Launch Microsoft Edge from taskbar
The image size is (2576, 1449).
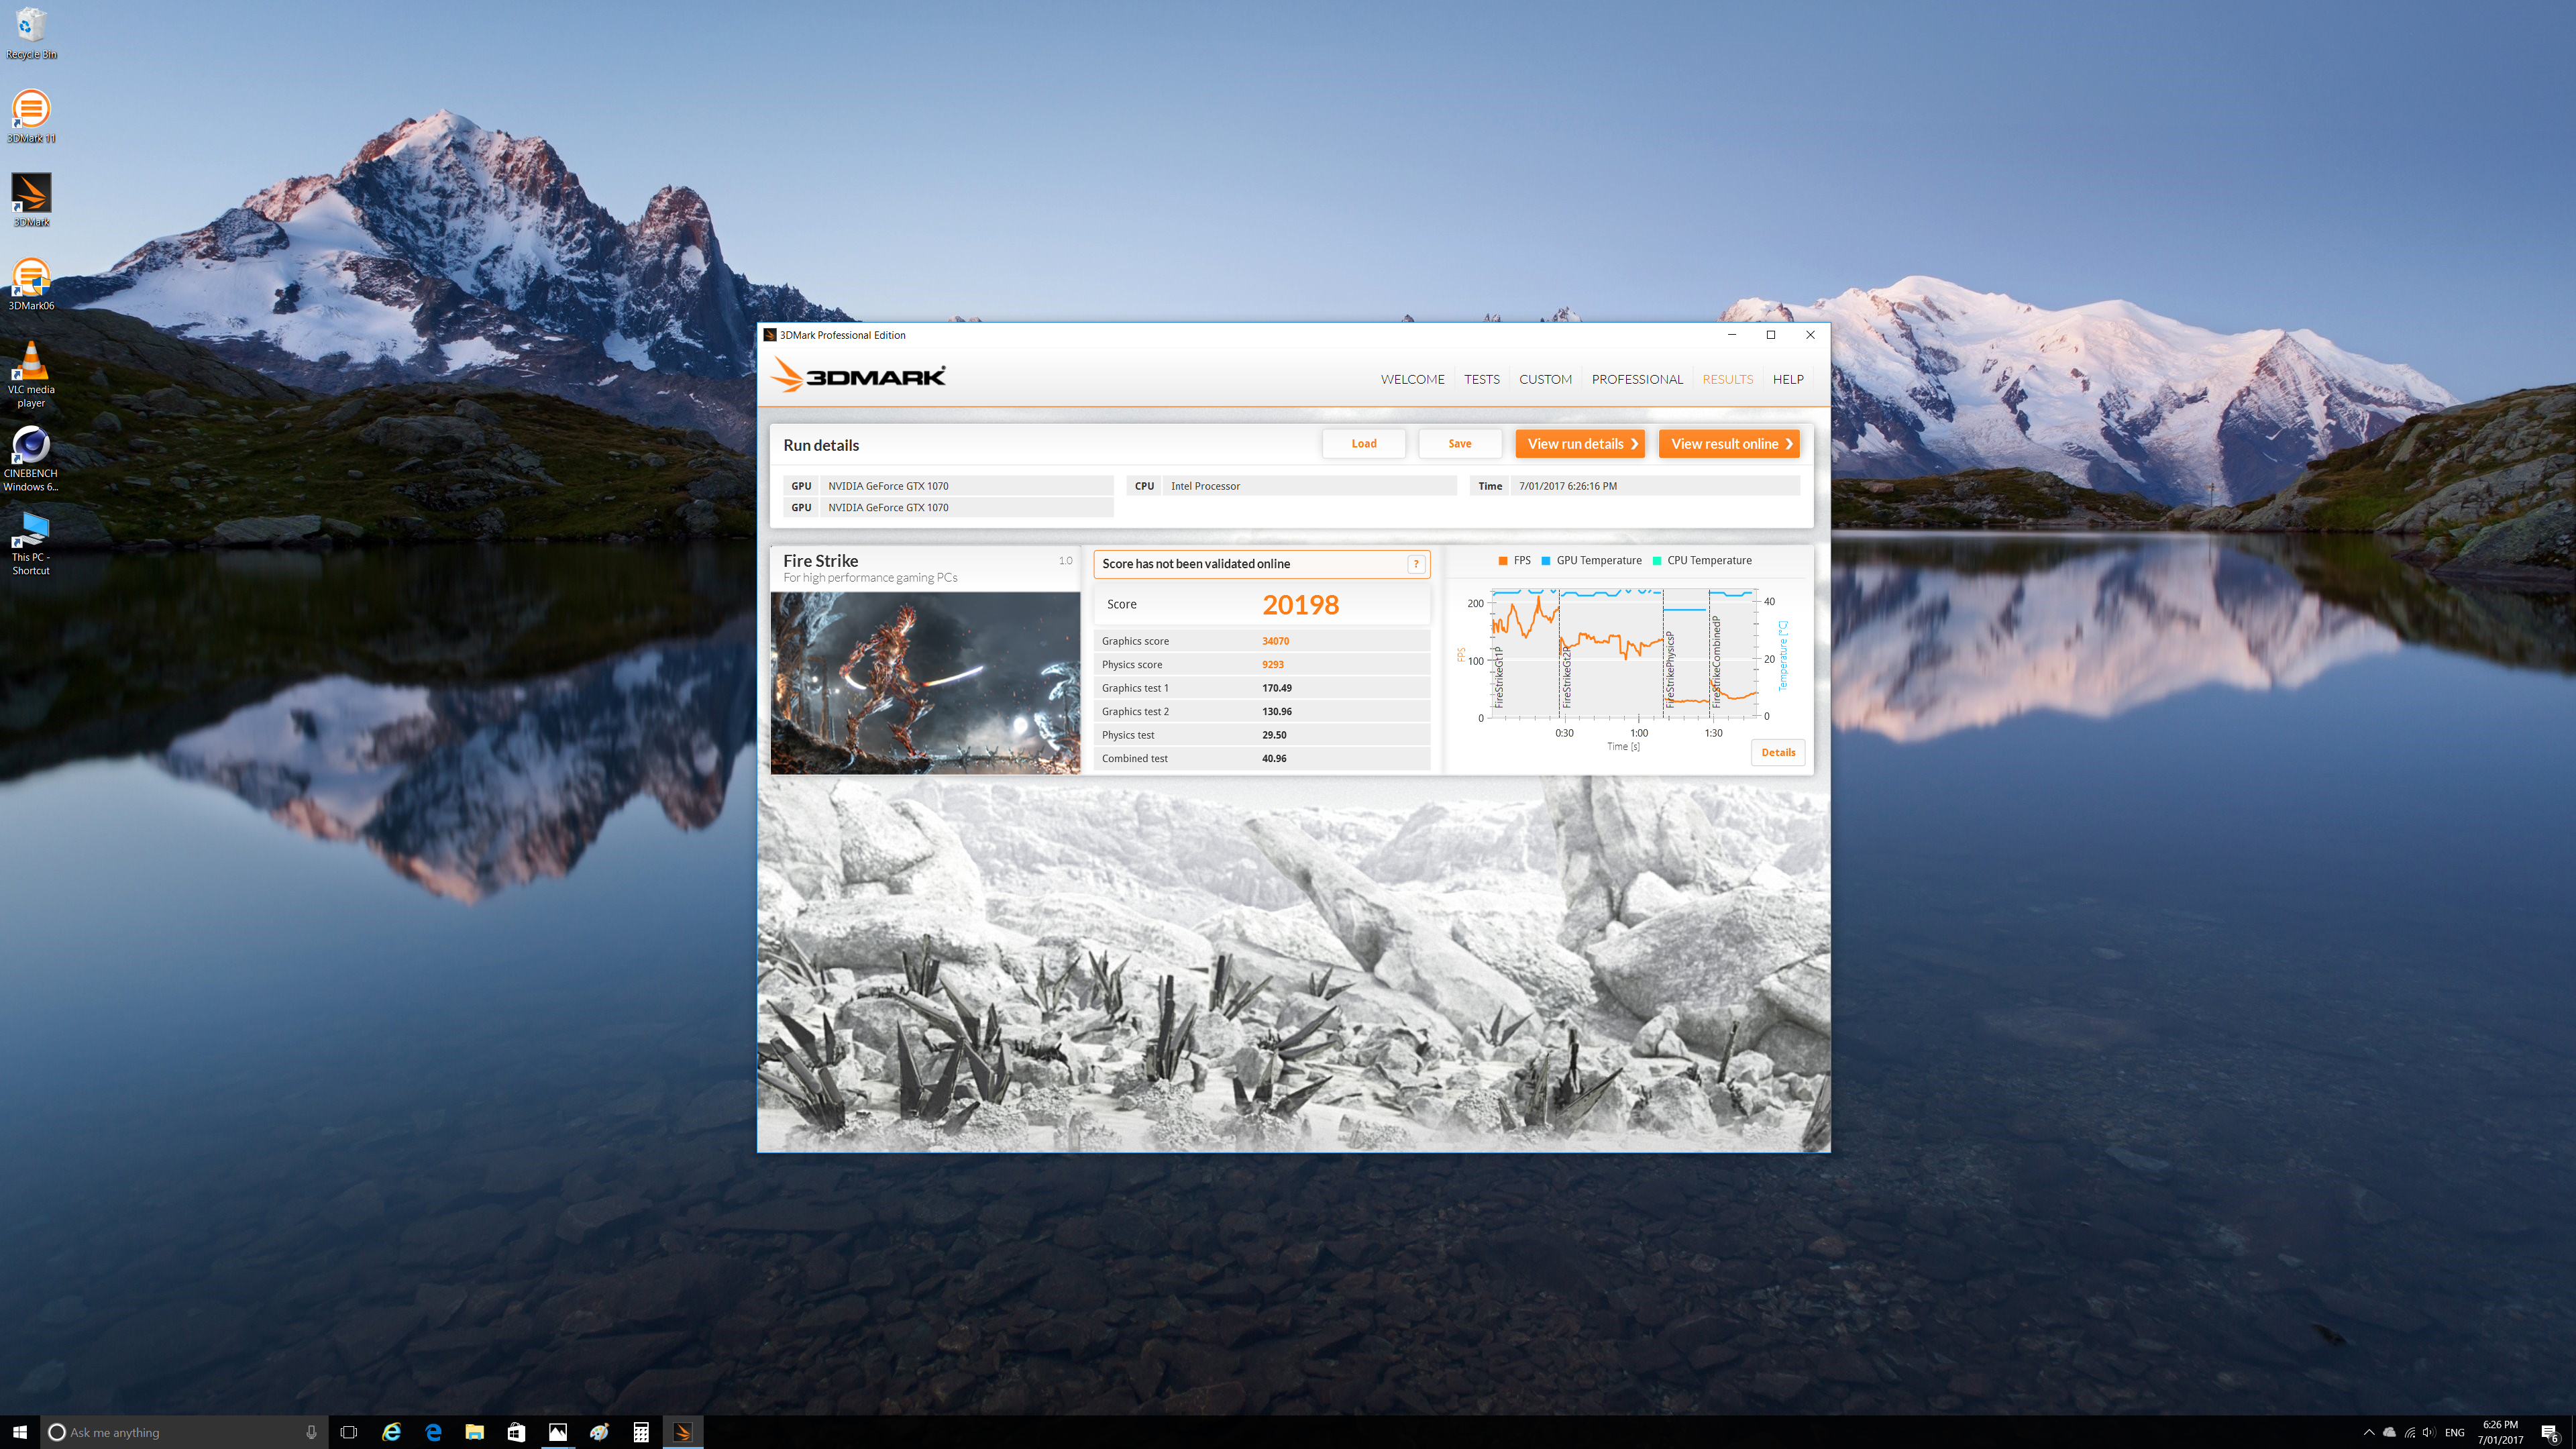pyautogui.click(x=433, y=1432)
